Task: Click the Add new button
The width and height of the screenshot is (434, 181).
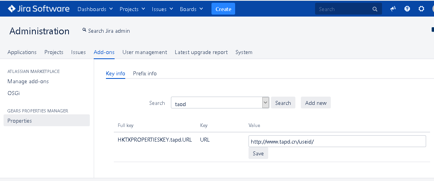Action: (x=316, y=103)
